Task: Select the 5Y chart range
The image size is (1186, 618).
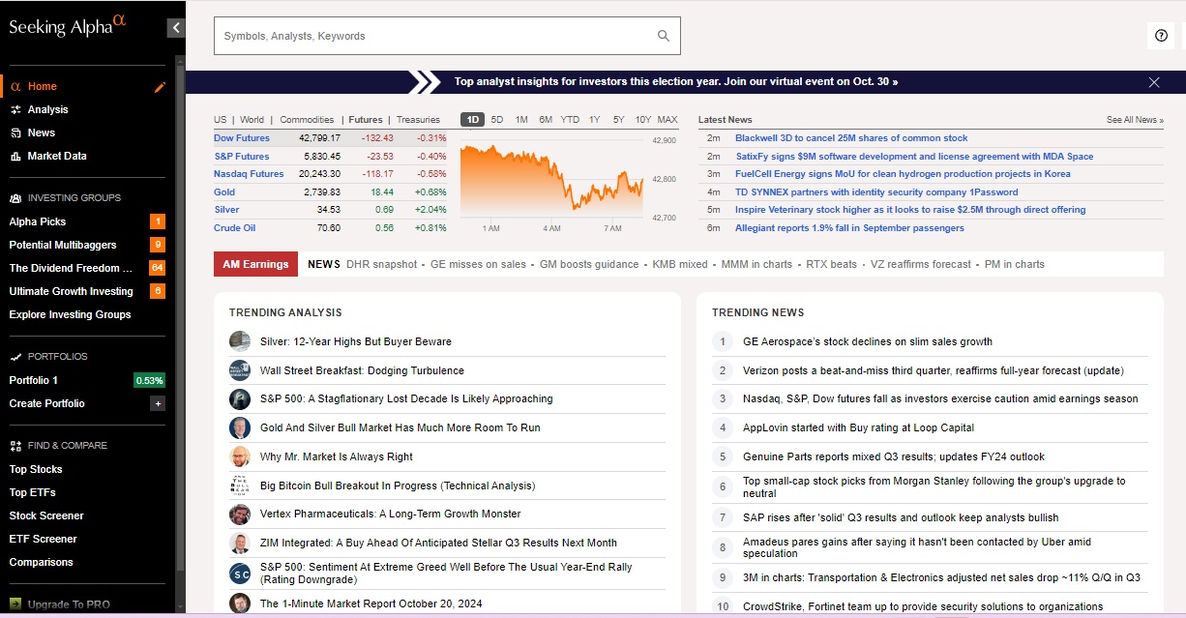Action: (618, 120)
